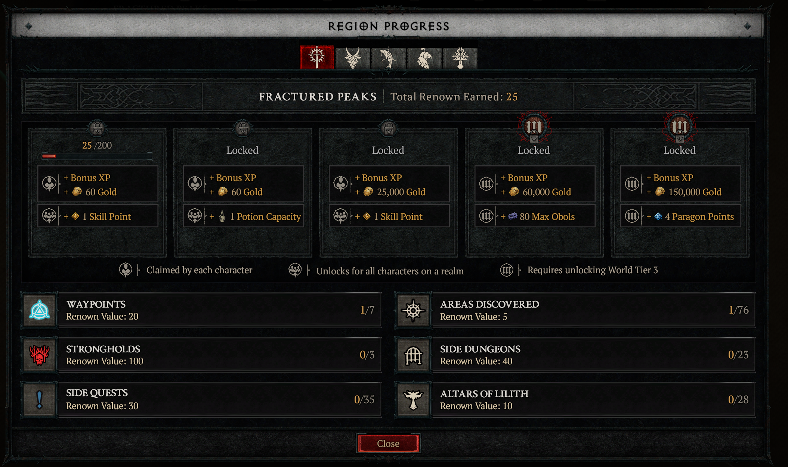This screenshot has width=788, height=467.
Task: Click the Side Quests exclamation icon
Action: 40,400
